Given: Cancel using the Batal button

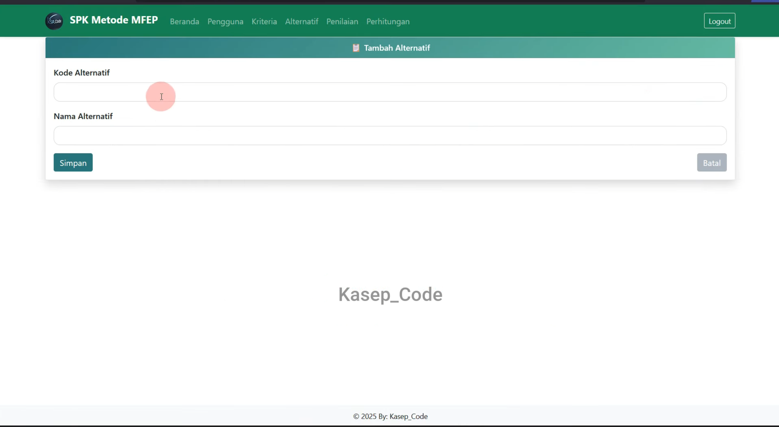Looking at the screenshot, I should pos(712,162).
